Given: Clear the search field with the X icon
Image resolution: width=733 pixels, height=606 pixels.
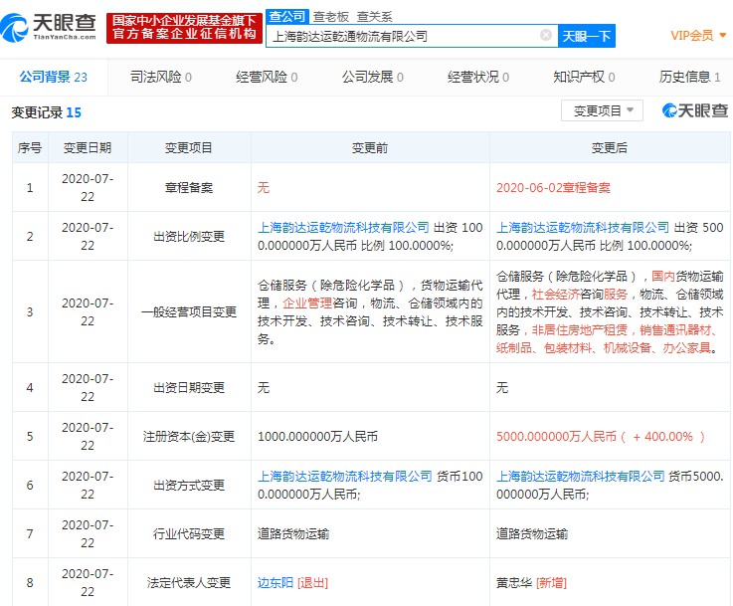Looking at the screenshot, I should pos(546,35).
